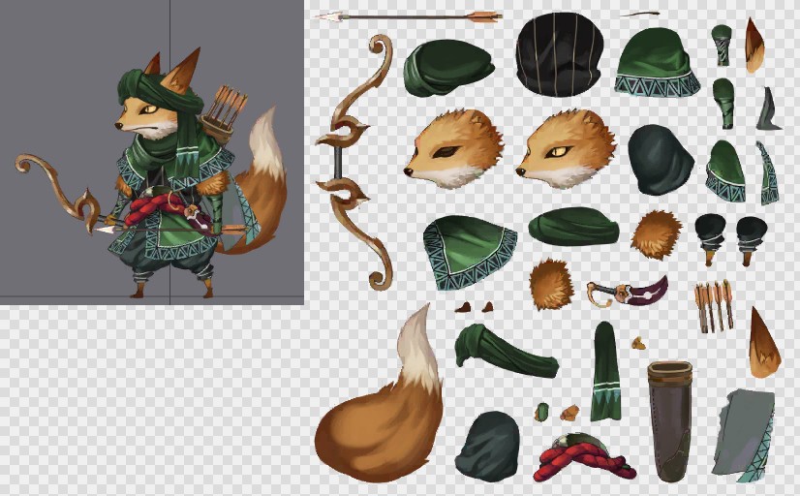Select the long green turban wrap piece
800x496 pixels.
(x=504, y=351)
